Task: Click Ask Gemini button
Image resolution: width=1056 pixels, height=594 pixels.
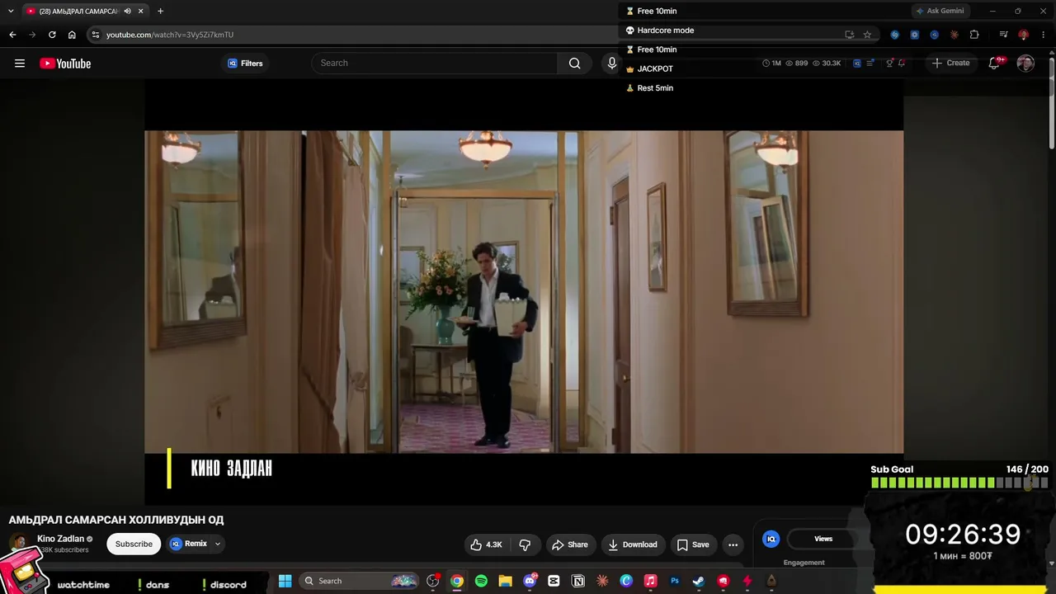Action: pyautogui.click(x=939, y=11)
